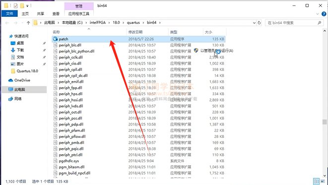This screenshot has width=328, height=185.
Task: Open the 应用程序工具 tab
Action: 79,13
